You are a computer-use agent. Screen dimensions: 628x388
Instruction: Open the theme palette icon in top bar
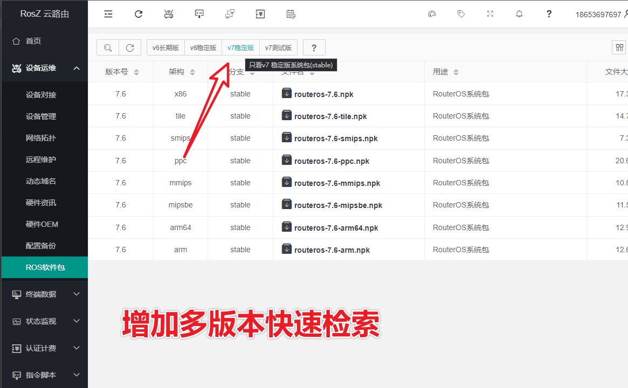(432, 14)
